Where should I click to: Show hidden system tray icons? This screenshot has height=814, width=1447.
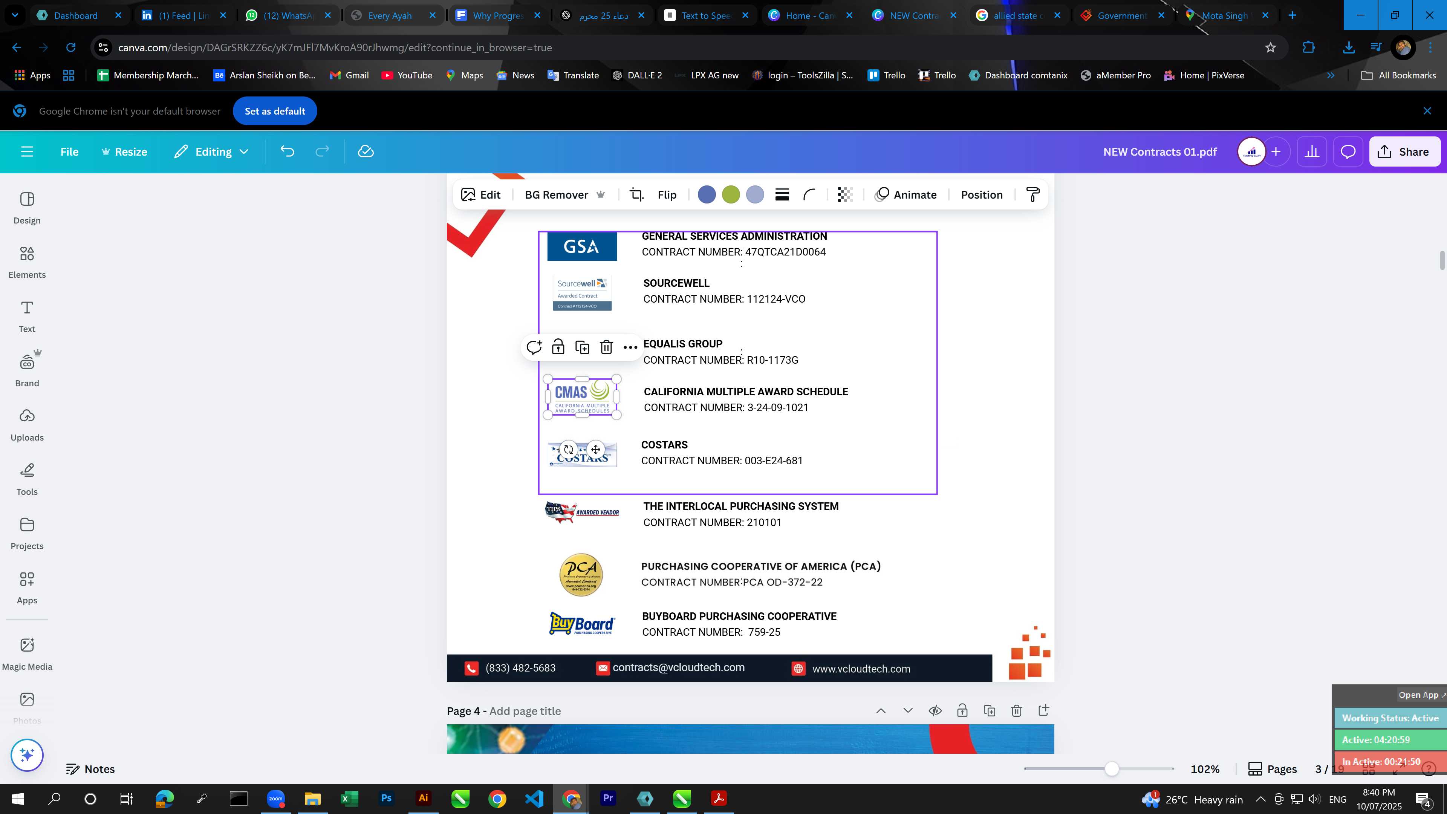pos(1260,799)
